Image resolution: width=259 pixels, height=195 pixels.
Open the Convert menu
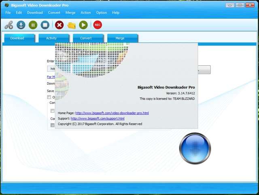54,13
